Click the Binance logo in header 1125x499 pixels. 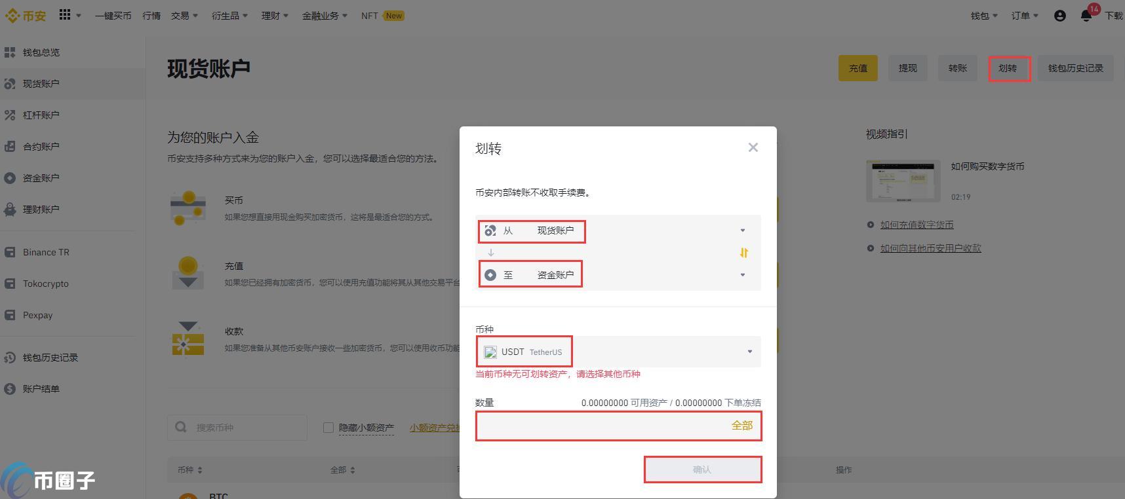pyautogui.click(x=26, y=16)
